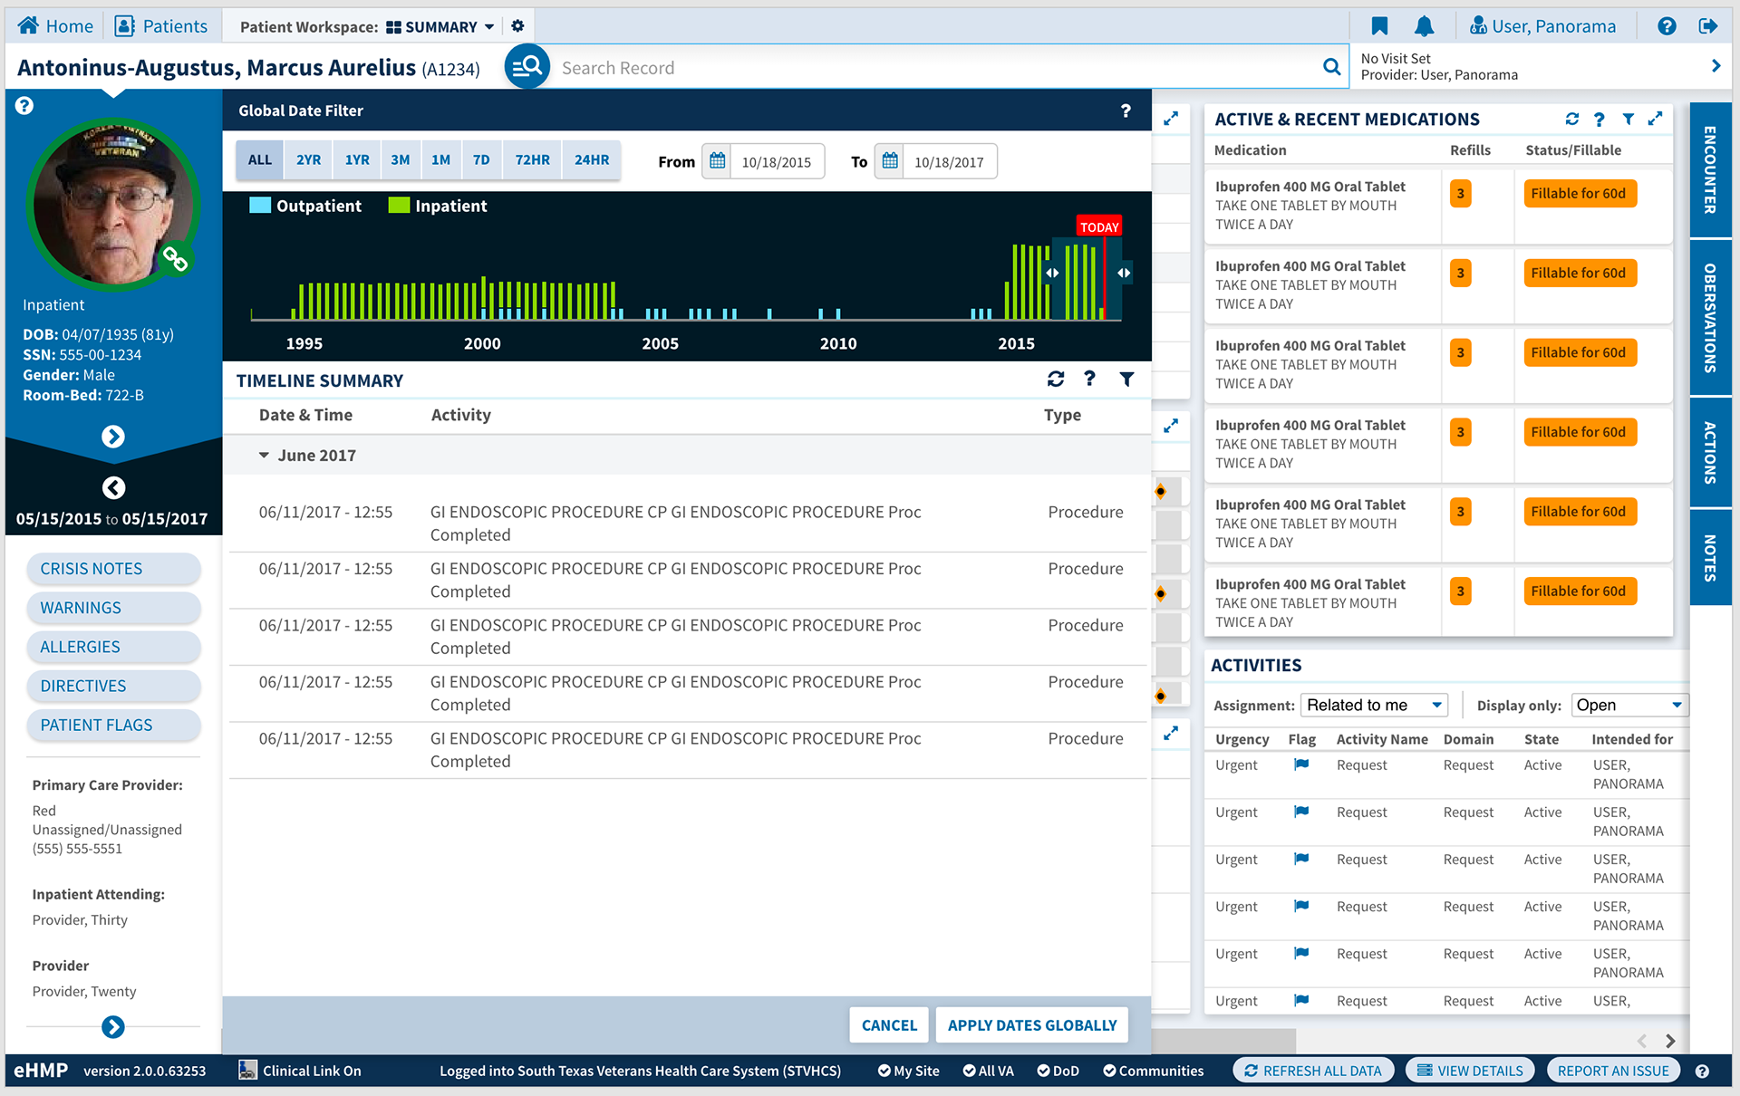Click the bookmark icon in header
1740x1096 pixels.
point(1379,26)
